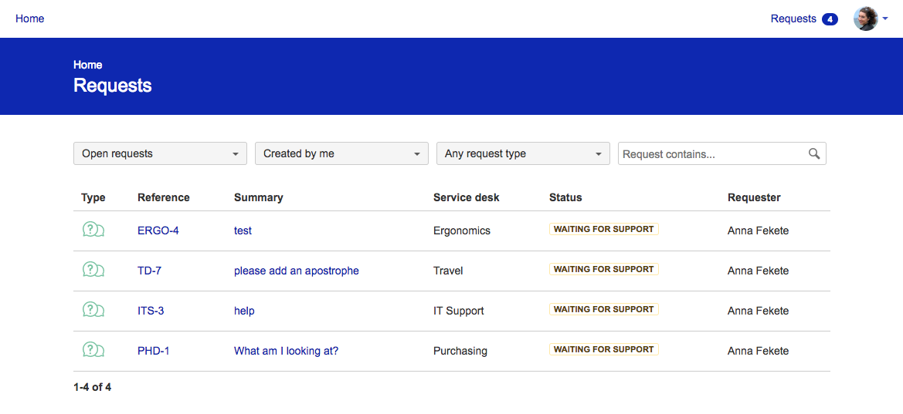Click the request type icon for PHD-1
Image resolution: width=903 pixels, height=414 pixels.
[x=93, y=349]
